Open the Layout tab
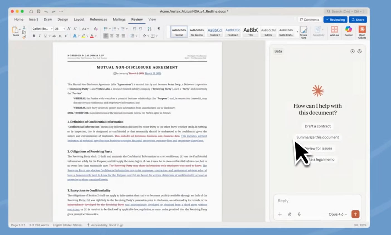391x235 pixels. [79, 19]
